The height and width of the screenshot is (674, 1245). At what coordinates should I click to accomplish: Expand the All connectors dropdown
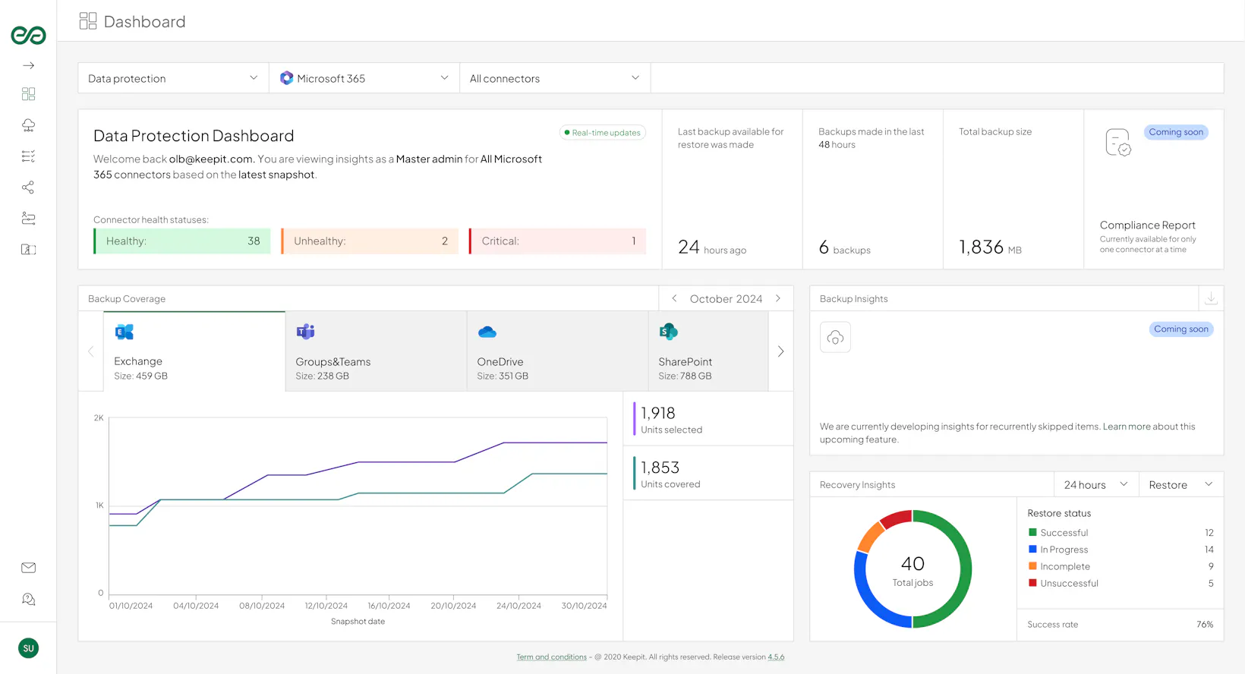coord(555,78)
